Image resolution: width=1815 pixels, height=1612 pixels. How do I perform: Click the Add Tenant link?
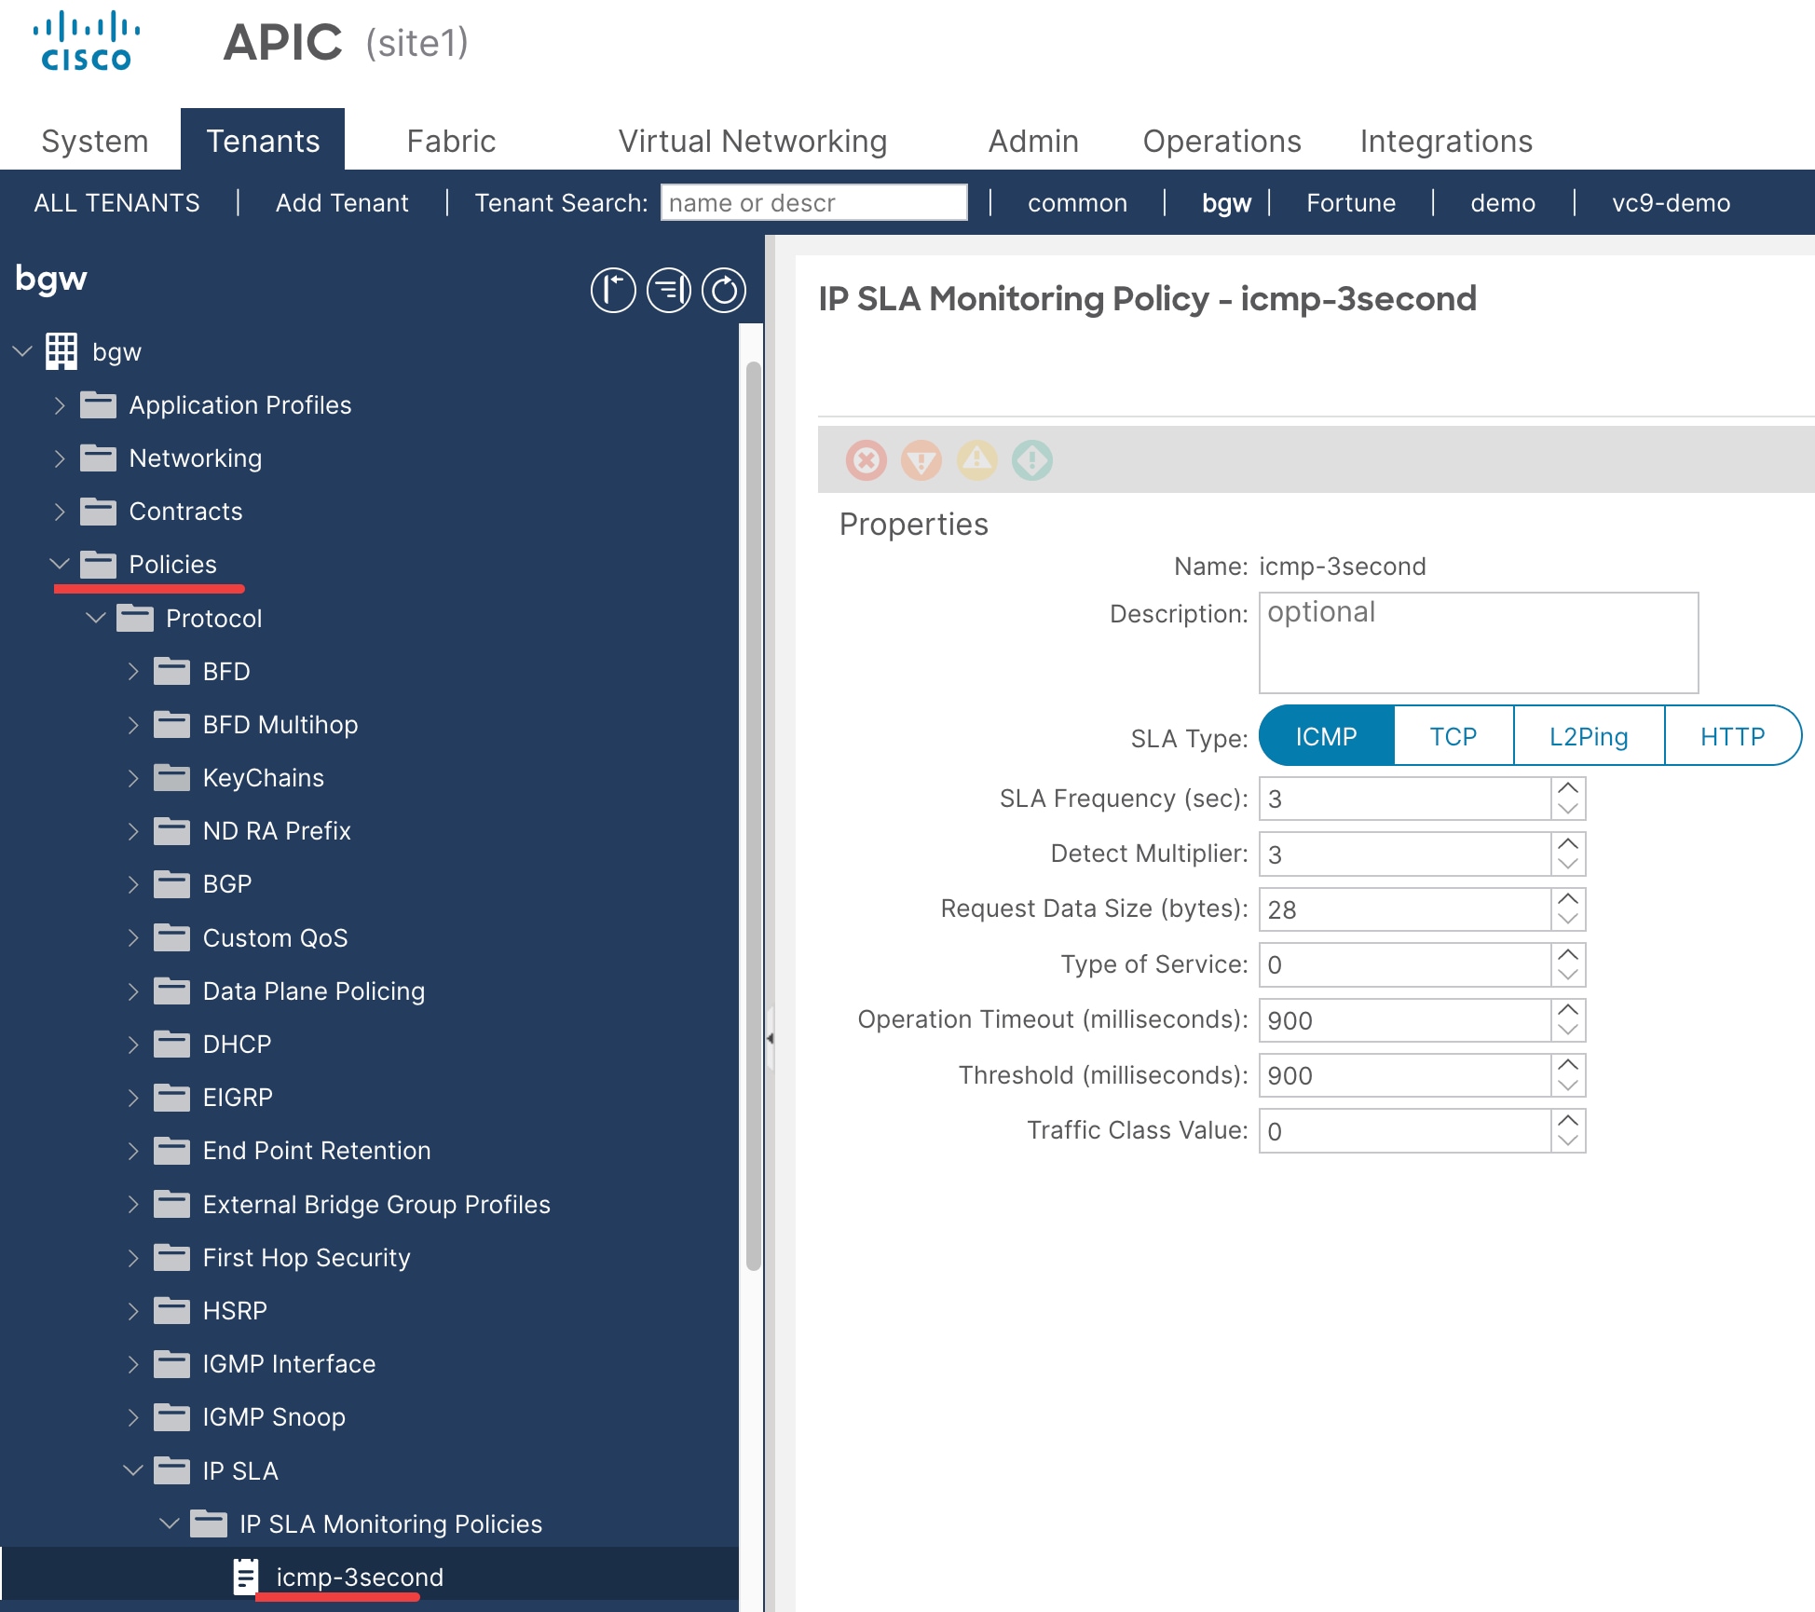tap(342, 202)
